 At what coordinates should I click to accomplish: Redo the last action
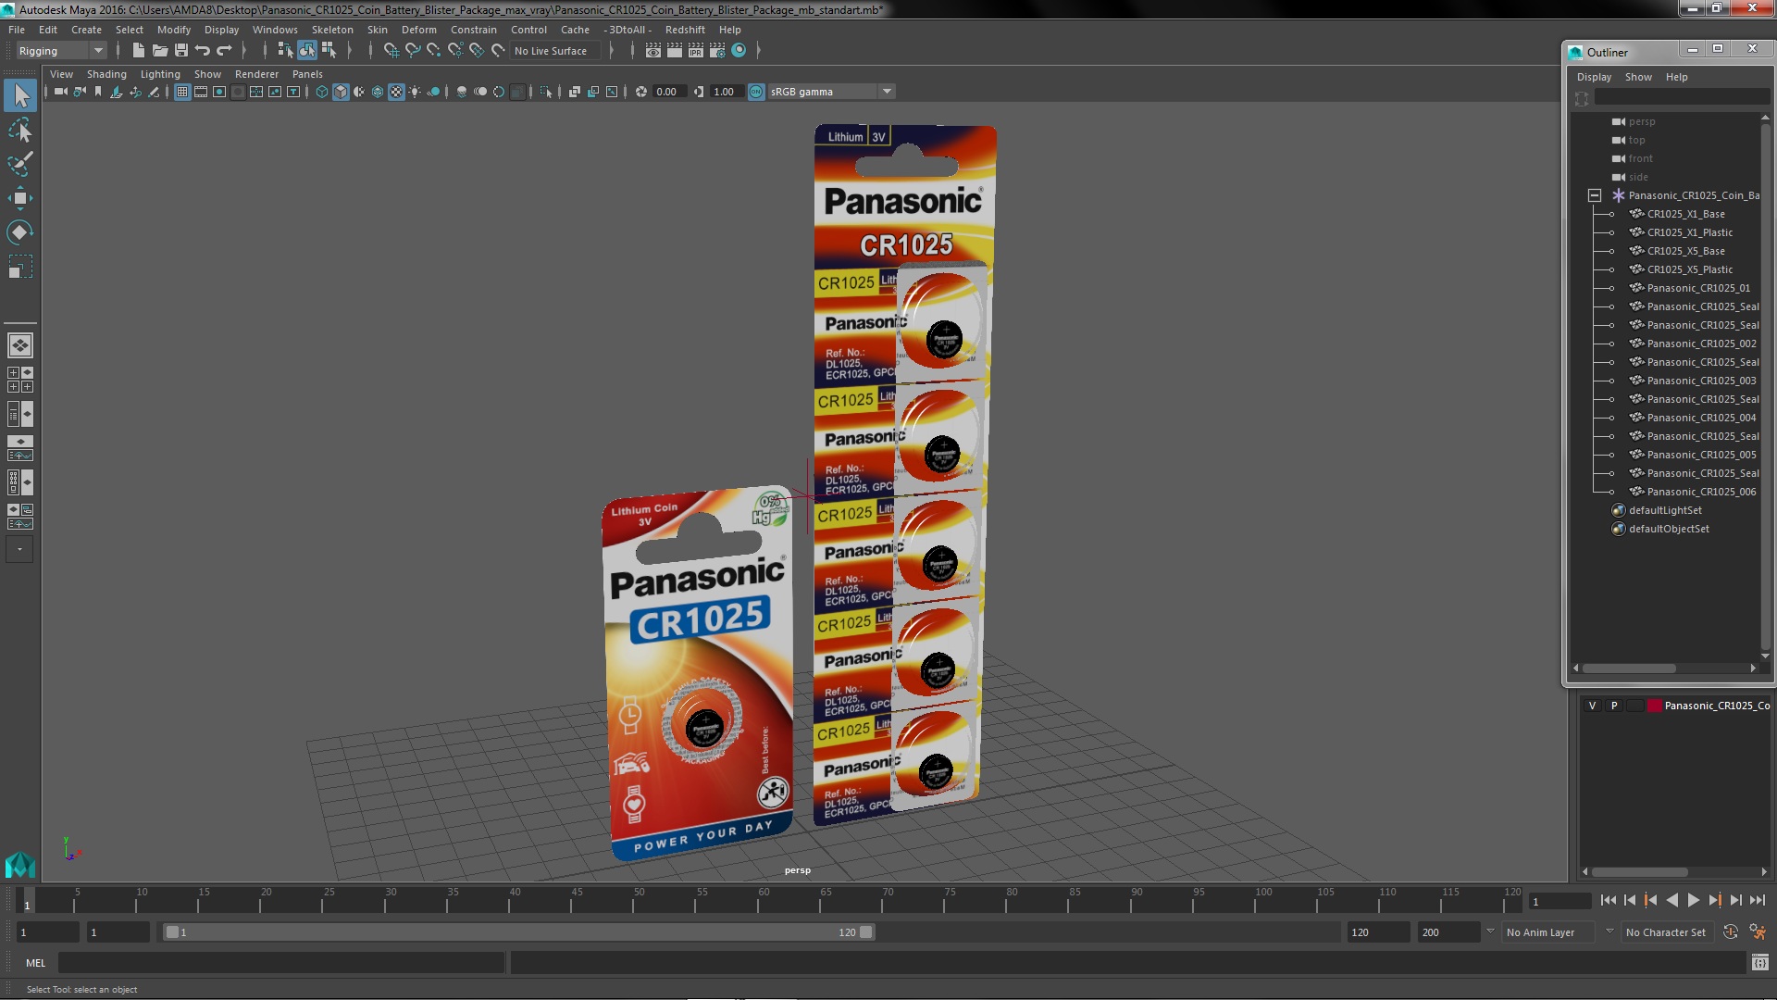(x=224, y=51)
